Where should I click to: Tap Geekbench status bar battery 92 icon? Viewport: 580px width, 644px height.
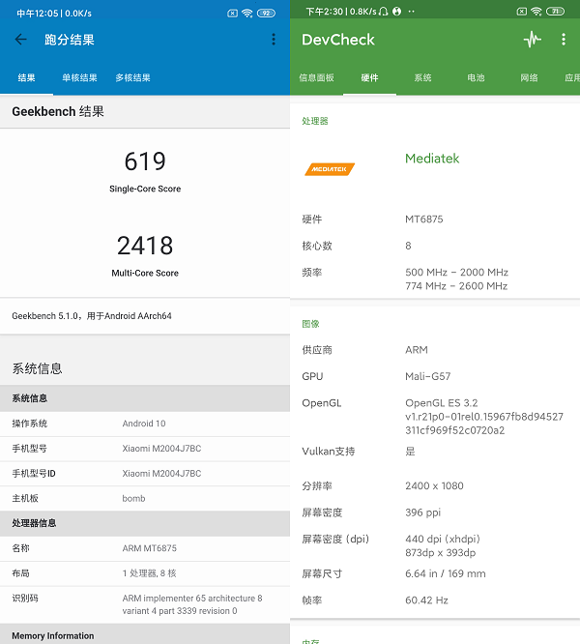click(x=266, y=14)
